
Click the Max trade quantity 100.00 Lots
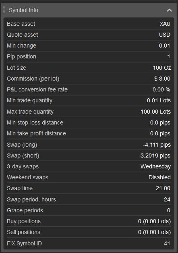(155, 112)
